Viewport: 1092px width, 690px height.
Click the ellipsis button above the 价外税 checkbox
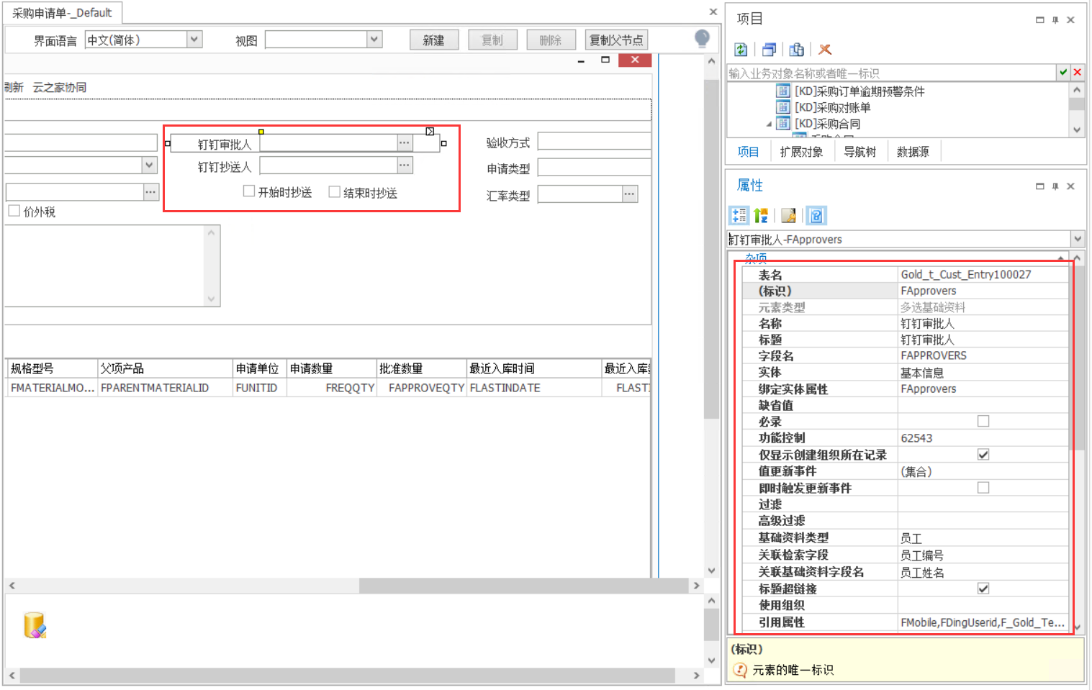150,192
